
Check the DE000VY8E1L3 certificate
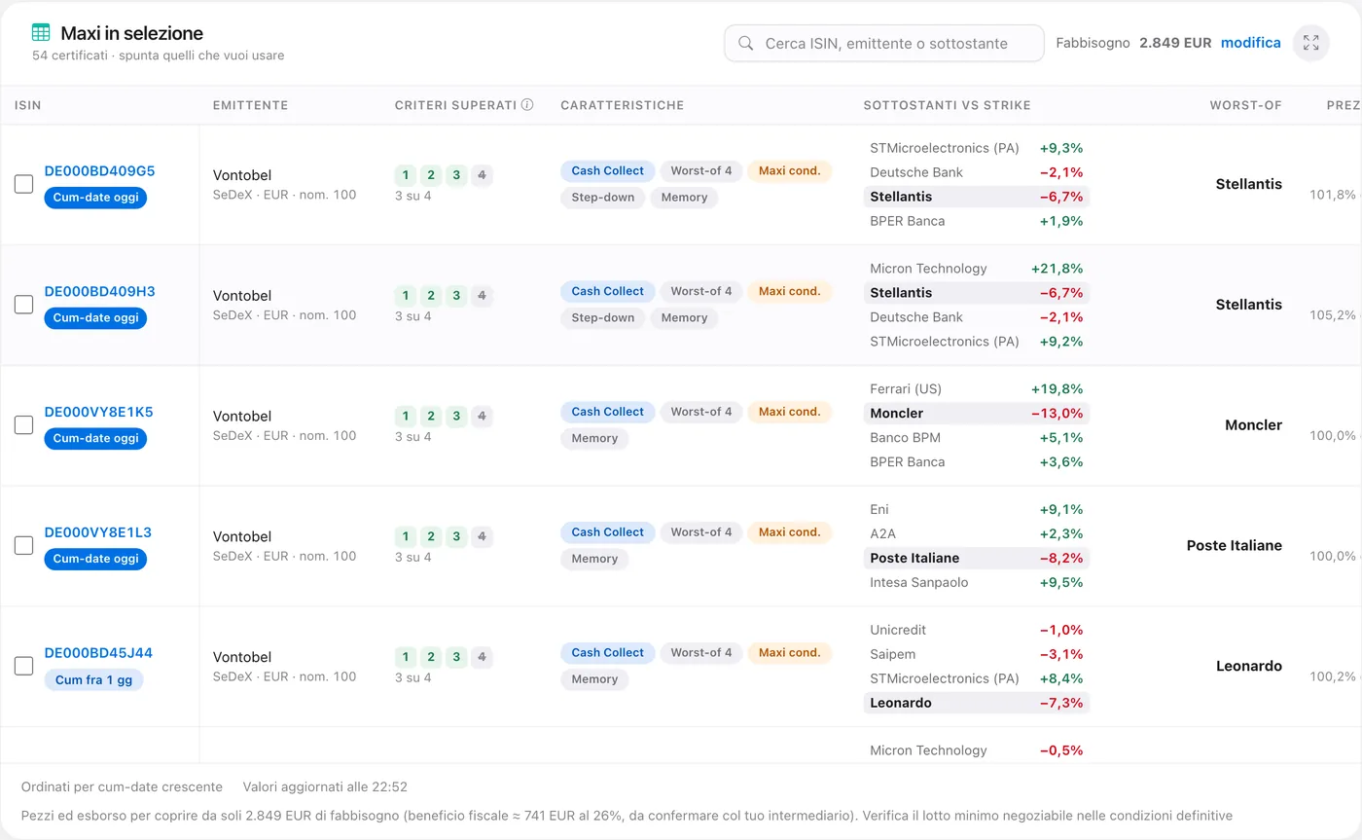23,546
